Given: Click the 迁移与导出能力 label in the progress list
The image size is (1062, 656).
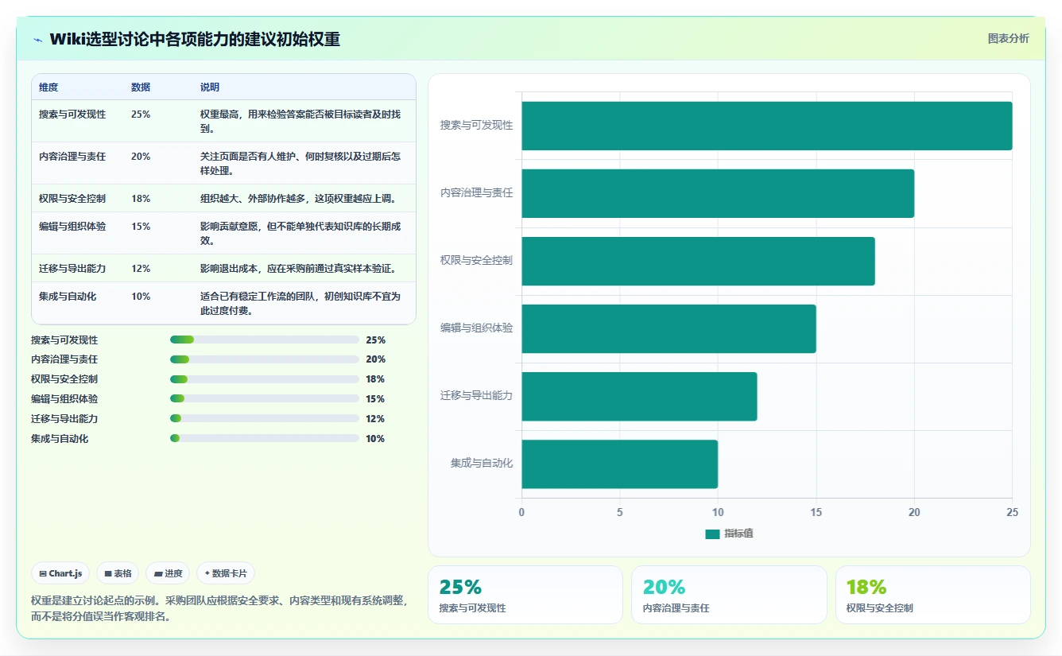Looking at the screenshot, I should tap(64, 419).
